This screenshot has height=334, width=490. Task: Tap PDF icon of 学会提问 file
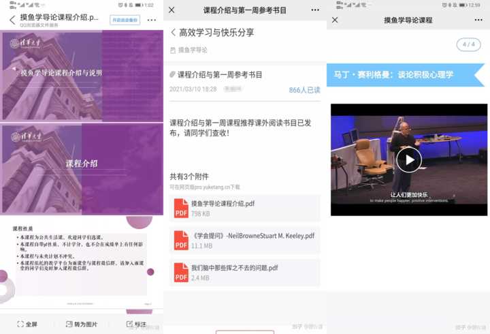pyautogui.click(x=181, y=240)
